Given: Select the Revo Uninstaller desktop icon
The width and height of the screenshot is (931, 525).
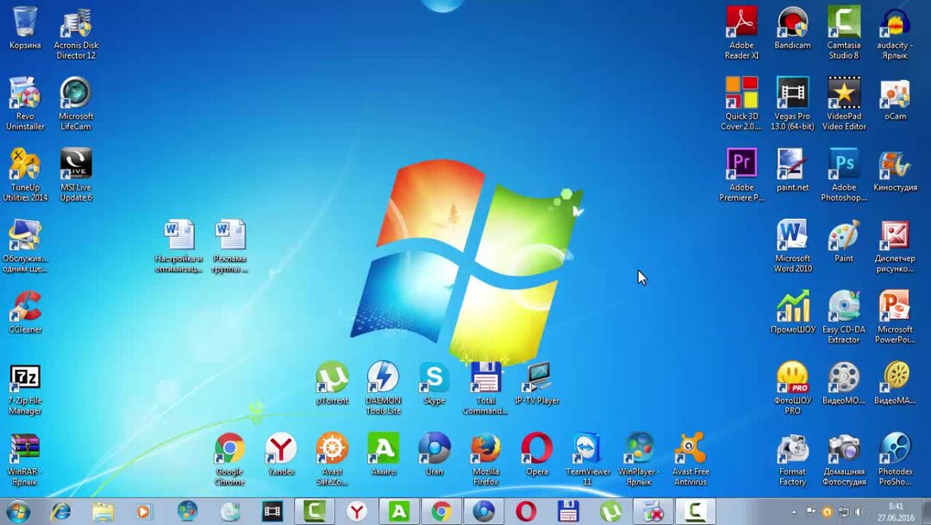Looking at the screenshot, I should click(x=25, y=94).
